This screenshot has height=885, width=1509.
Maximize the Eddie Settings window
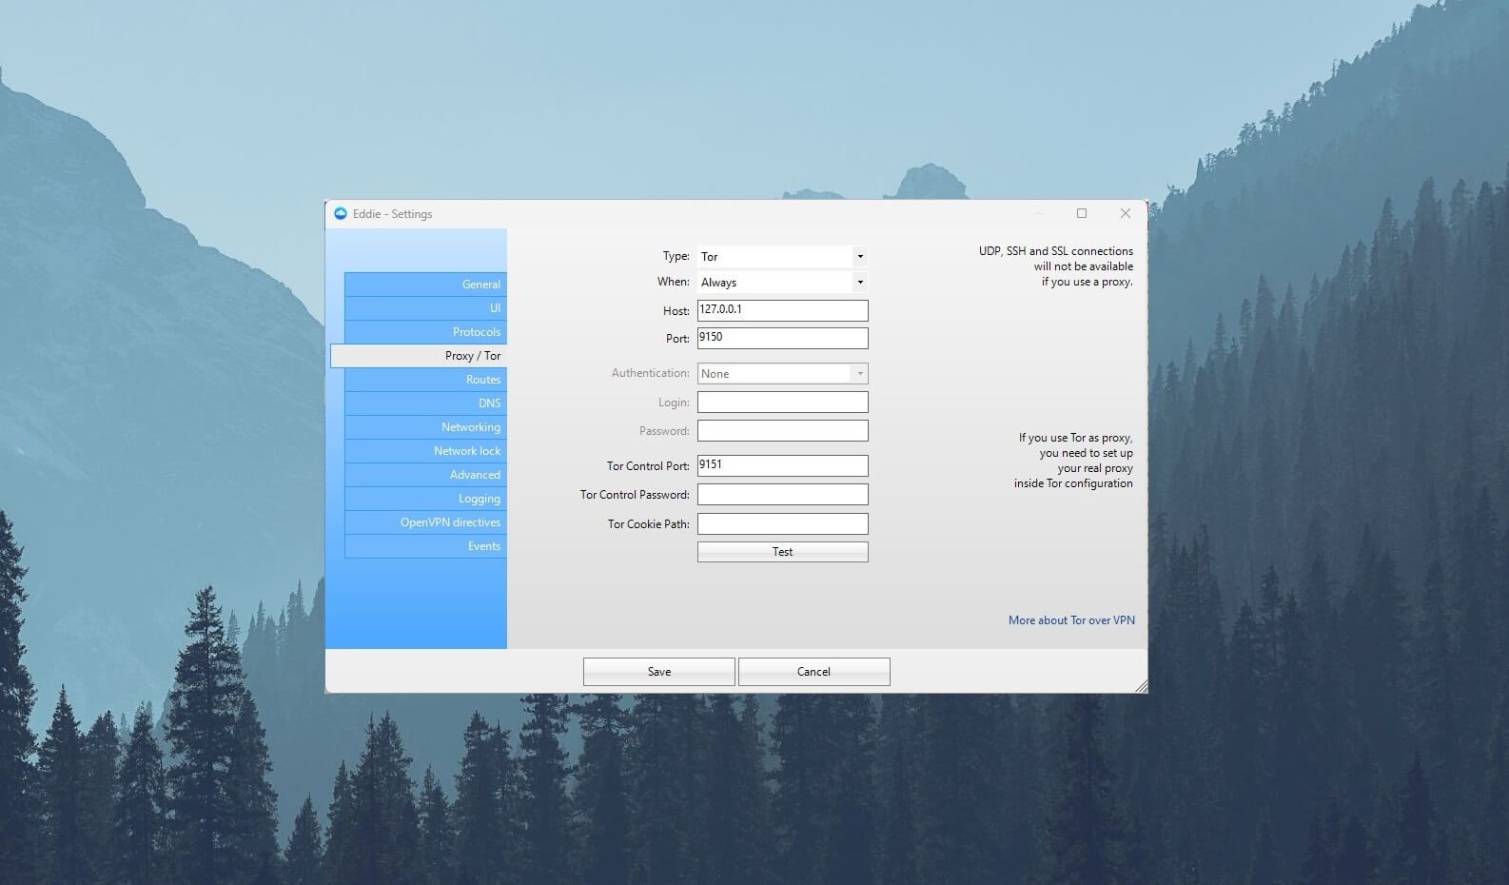tap(1082, 213)
